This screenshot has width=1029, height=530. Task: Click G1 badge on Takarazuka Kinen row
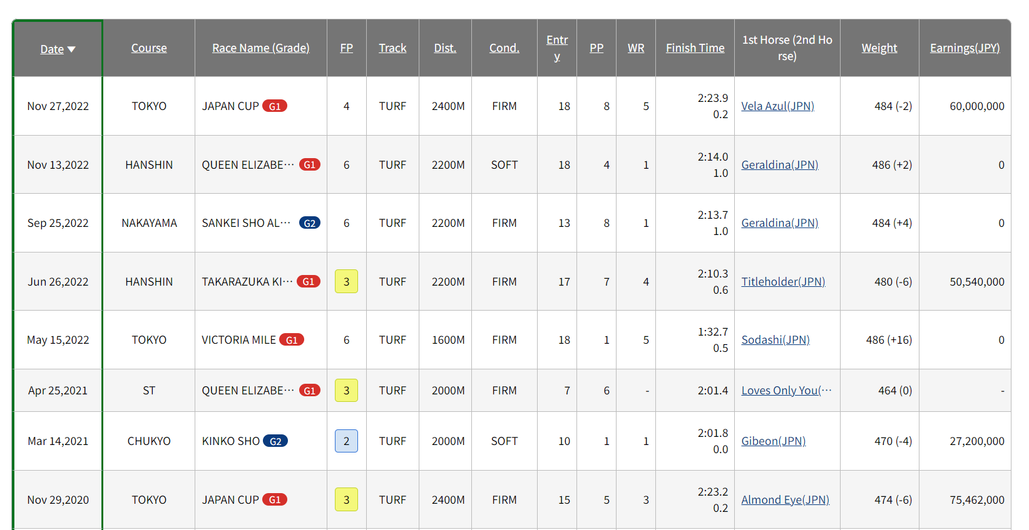coord(309,282)
